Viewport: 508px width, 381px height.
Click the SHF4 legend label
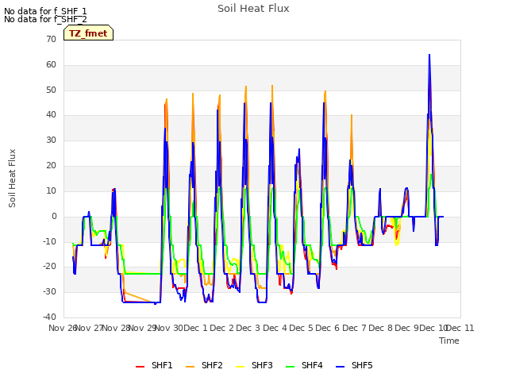[x=312, y=365]
